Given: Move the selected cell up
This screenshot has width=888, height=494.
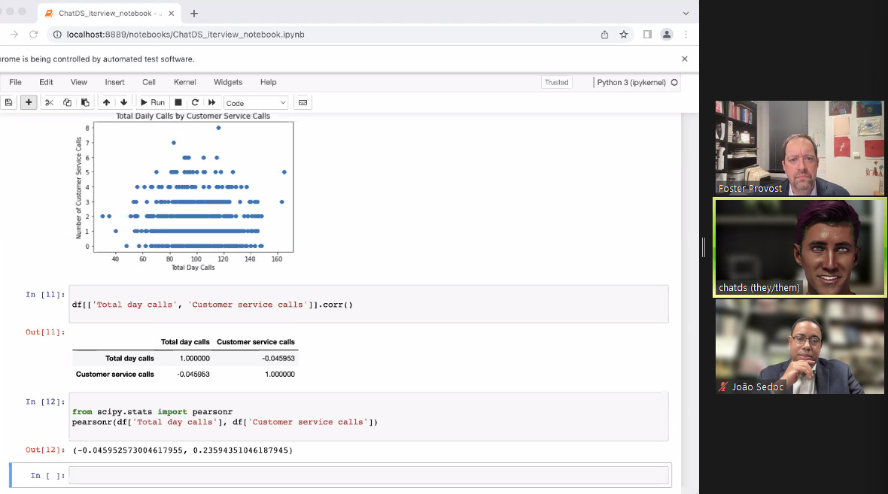Looking at the screenshot, I should coord(106,102).
